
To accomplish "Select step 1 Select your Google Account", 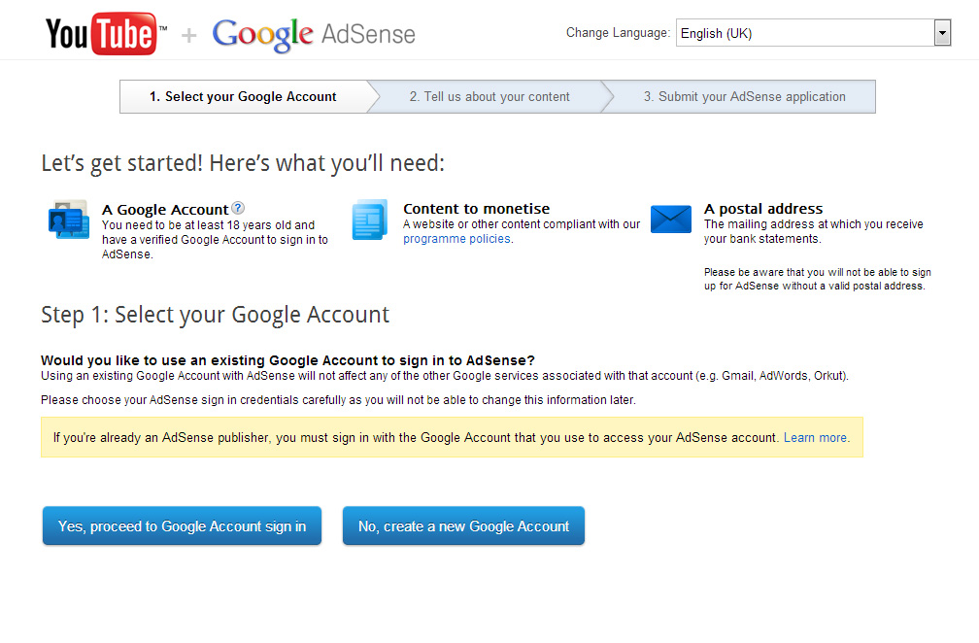I will 243,97.
